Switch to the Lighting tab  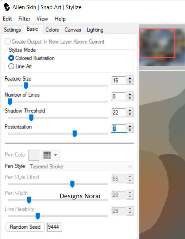point(95,30)
